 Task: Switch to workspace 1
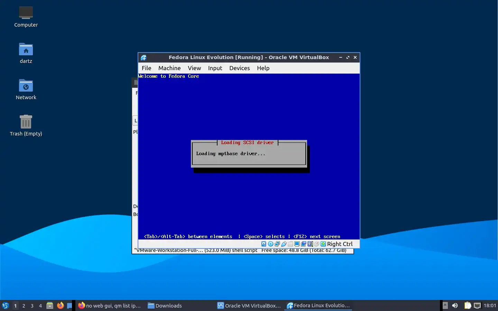(15, 305)
